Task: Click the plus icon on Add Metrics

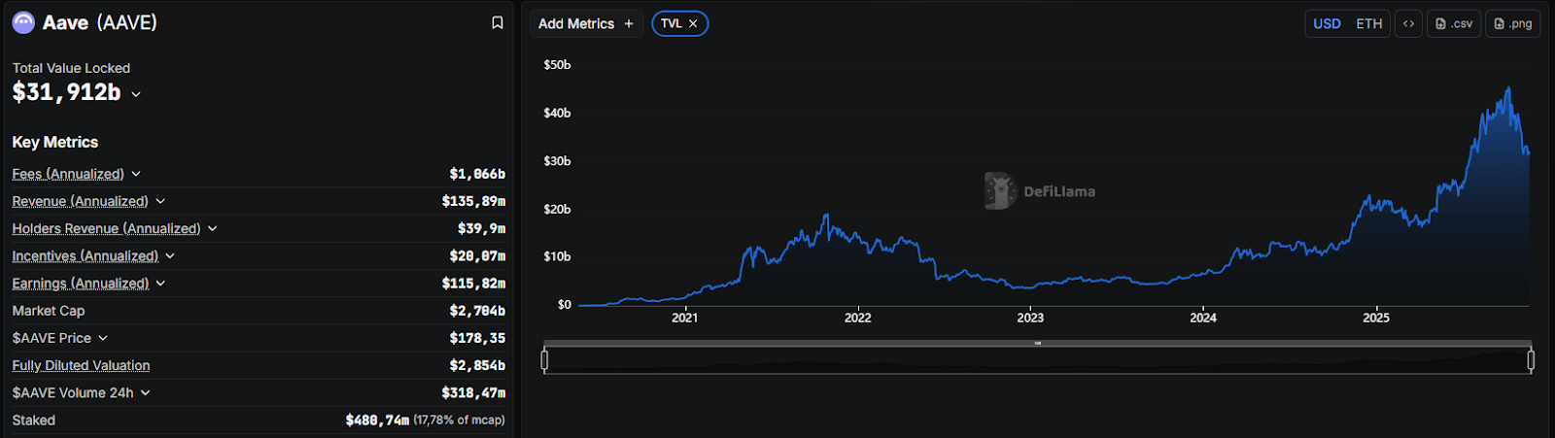Action: pos(629,23)
